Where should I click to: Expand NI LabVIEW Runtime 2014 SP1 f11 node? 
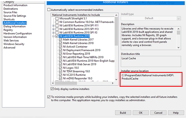point(53,26)
